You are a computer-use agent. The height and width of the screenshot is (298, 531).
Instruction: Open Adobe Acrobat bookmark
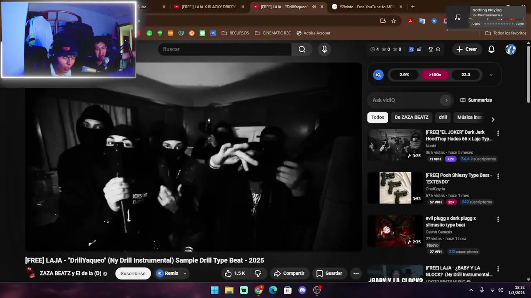[x=313, y=33]
